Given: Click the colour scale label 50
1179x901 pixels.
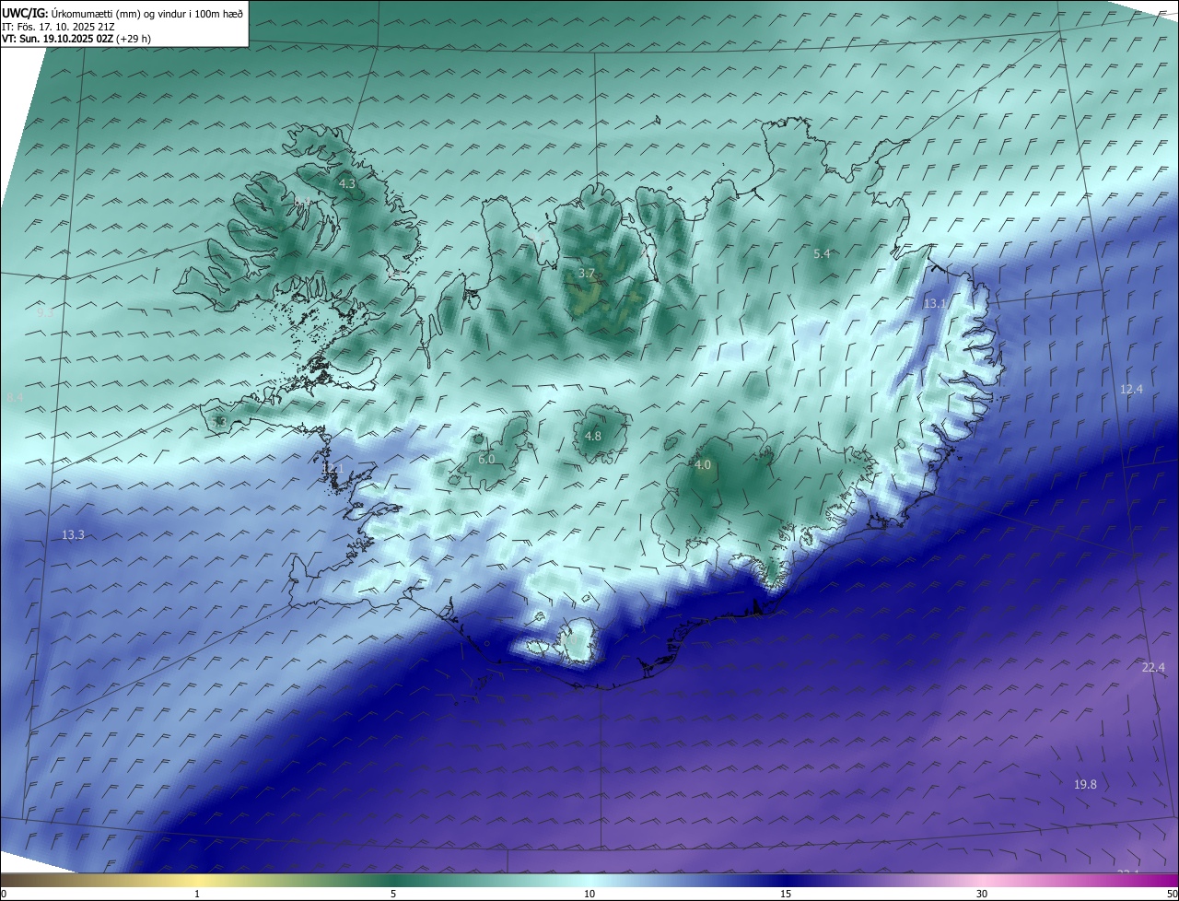Looking at the screenshot, I should click(x=1172, y=894).
